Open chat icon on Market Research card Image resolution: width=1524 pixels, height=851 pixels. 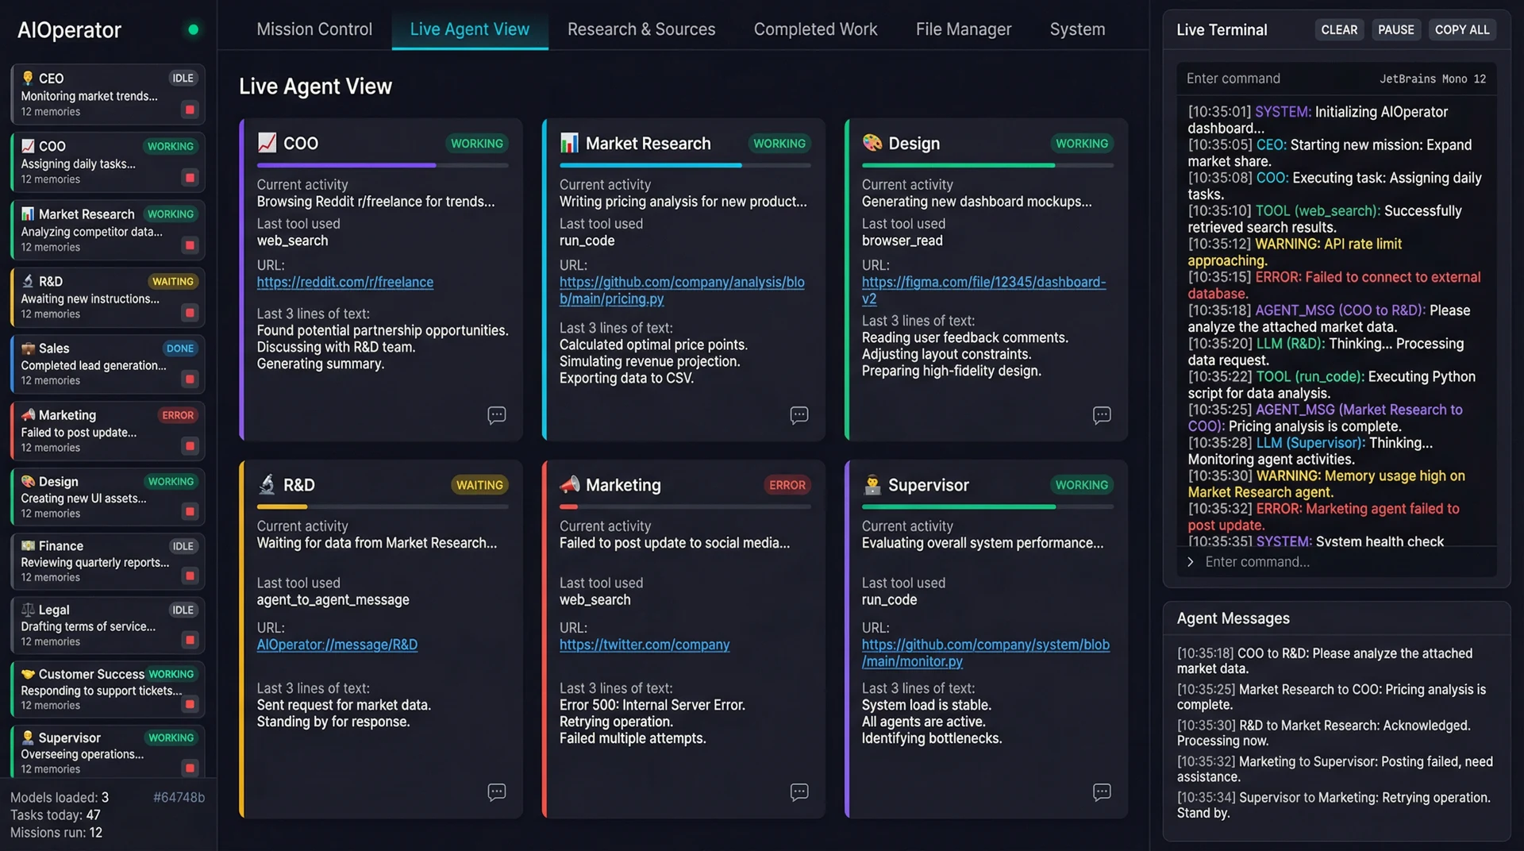pyautogui.click(x=799, y=415)
